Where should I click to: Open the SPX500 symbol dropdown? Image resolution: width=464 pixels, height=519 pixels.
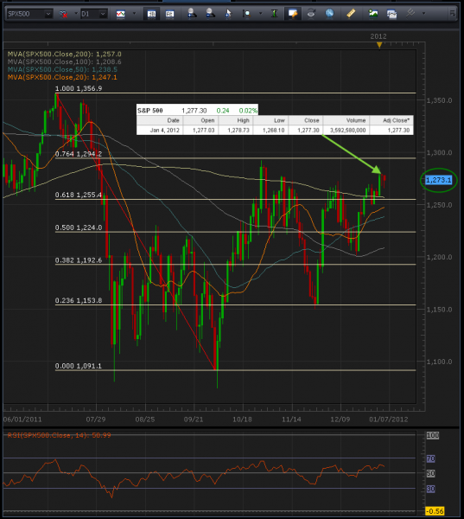(x=29, y=14)
